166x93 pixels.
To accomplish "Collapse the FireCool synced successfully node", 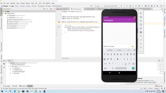I will click(7, 63).
